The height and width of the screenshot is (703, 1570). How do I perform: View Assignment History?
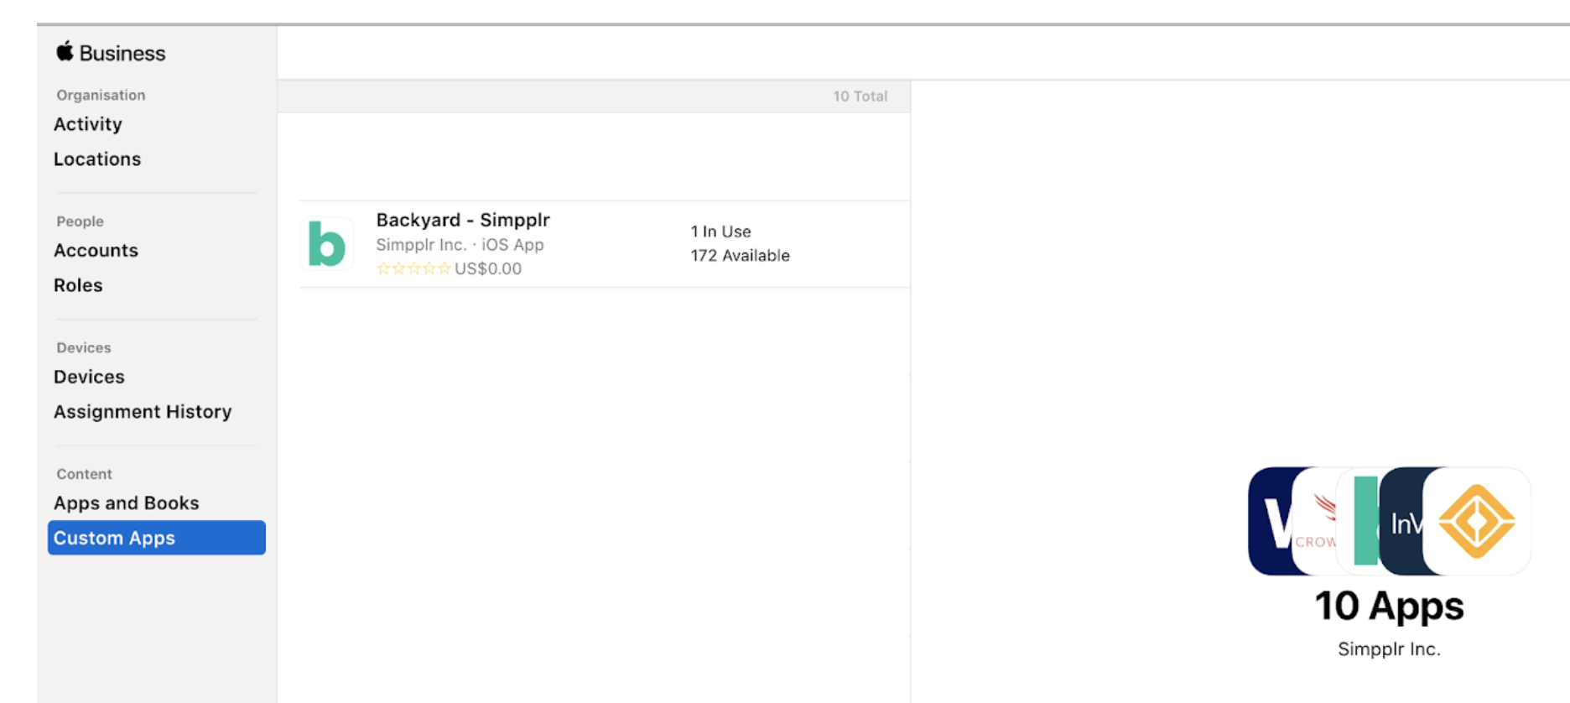(143, 412)
